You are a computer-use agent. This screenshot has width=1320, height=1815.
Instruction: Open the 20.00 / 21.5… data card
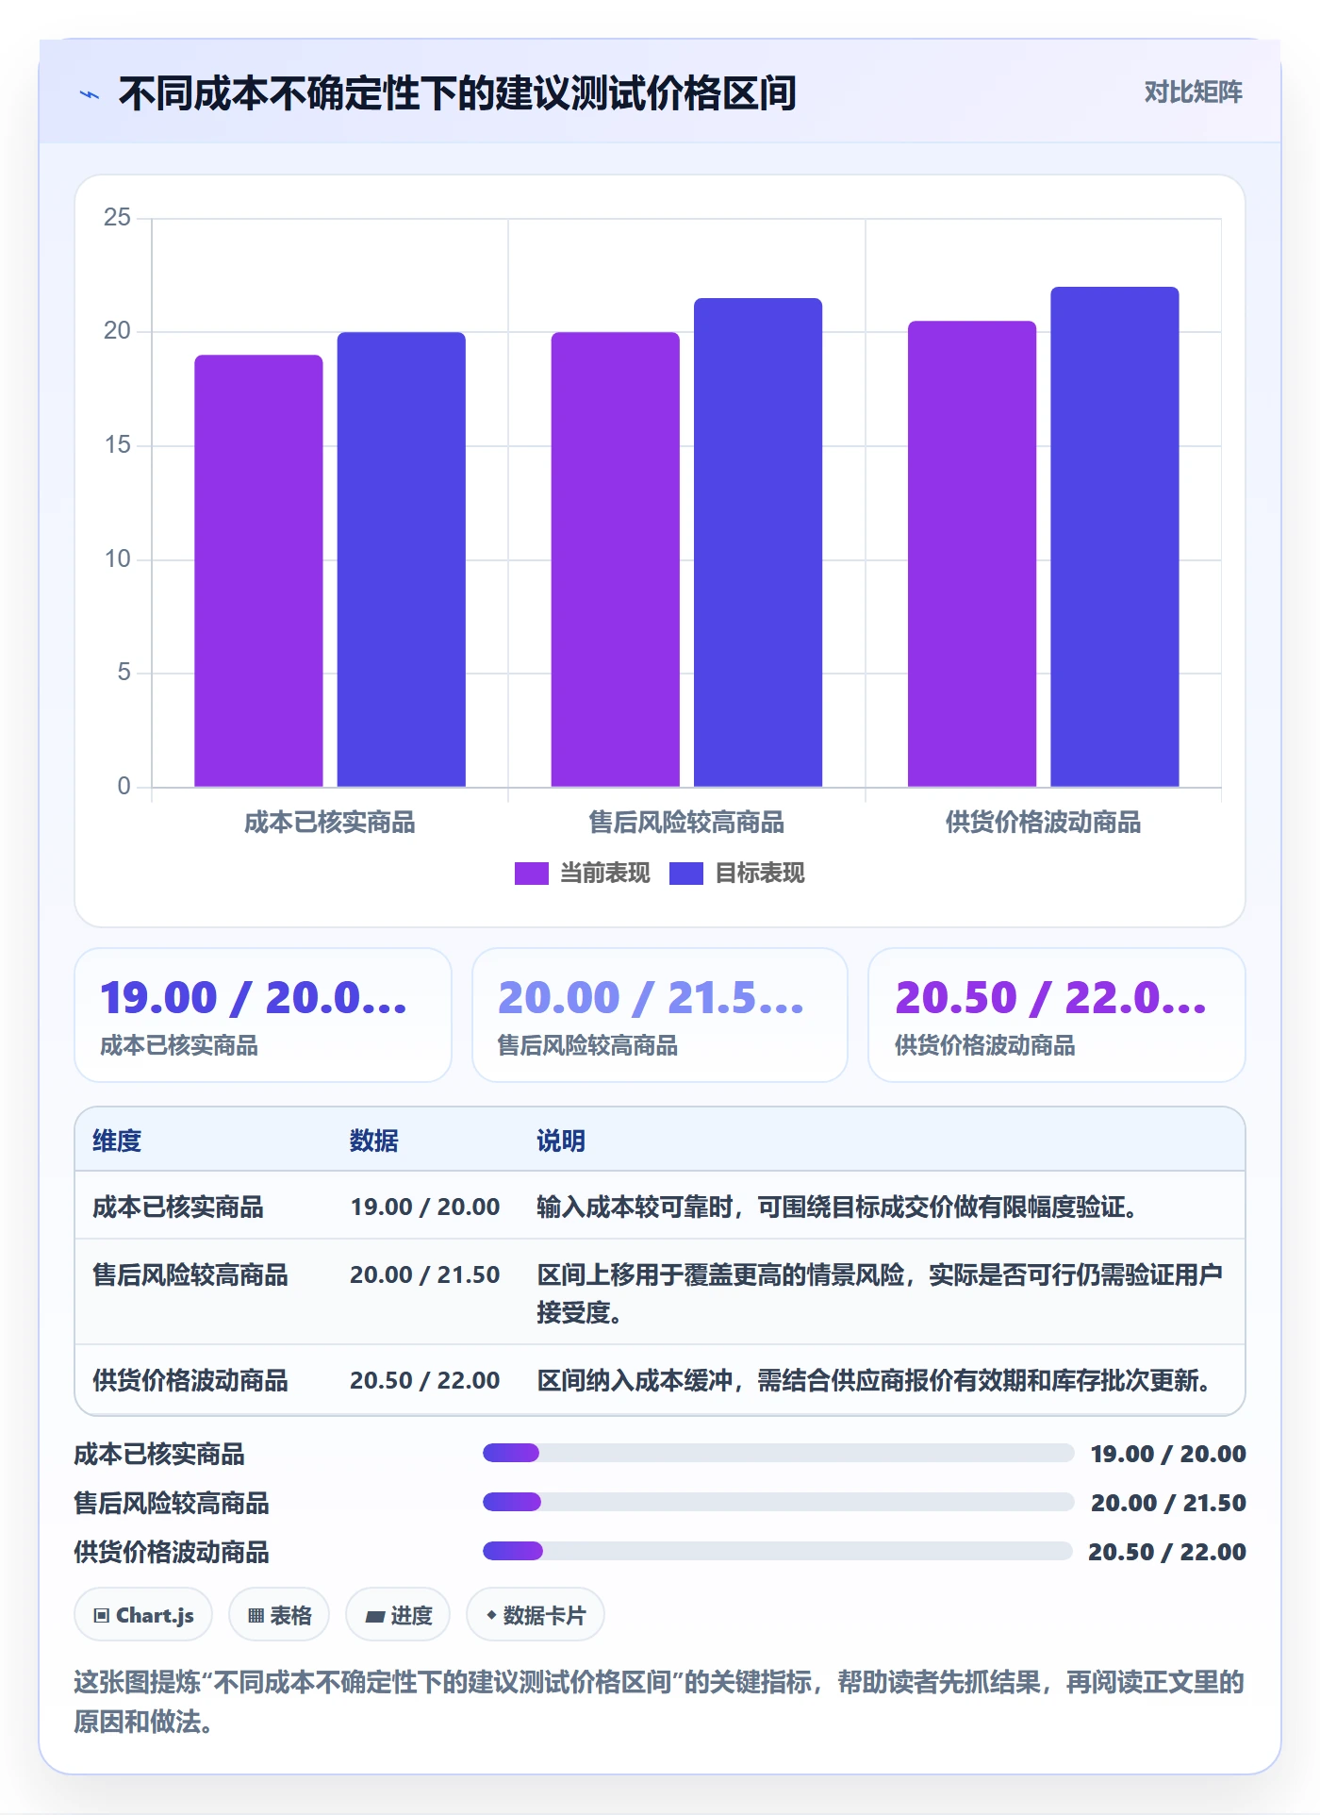point(660,1015)
